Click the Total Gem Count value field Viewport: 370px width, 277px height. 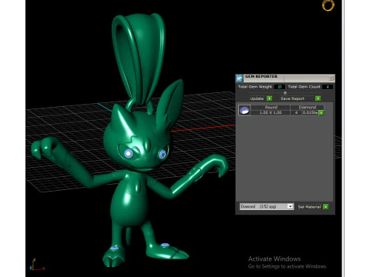click(328, 87)
